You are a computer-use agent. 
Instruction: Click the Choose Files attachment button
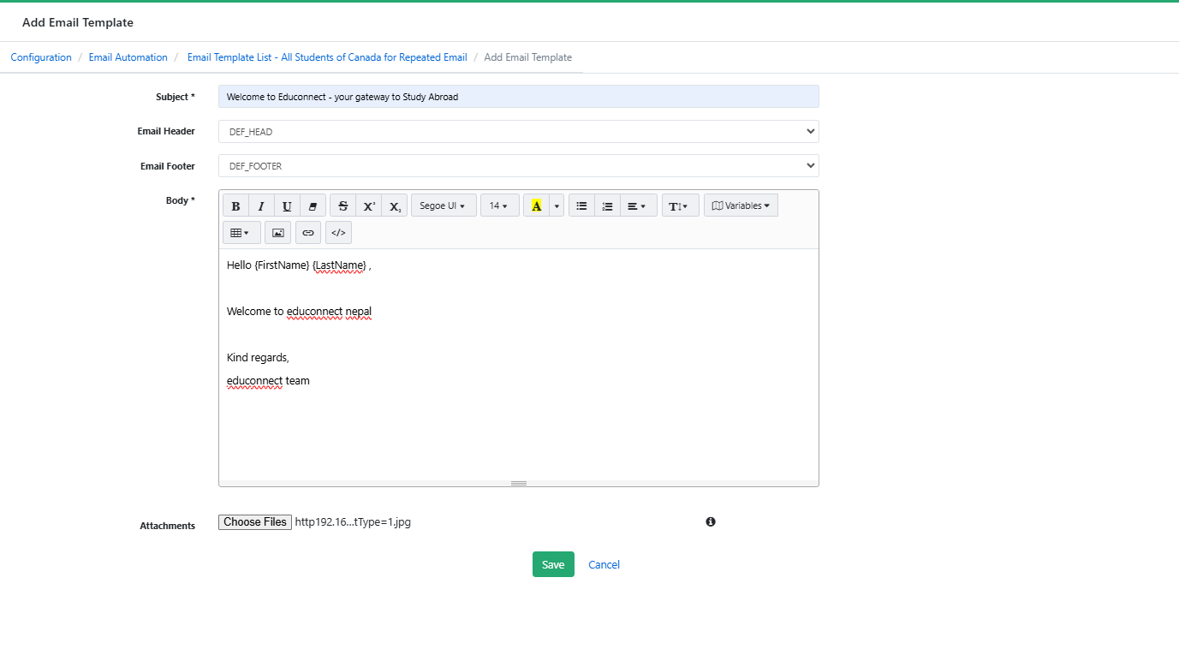tap(255, 522)
